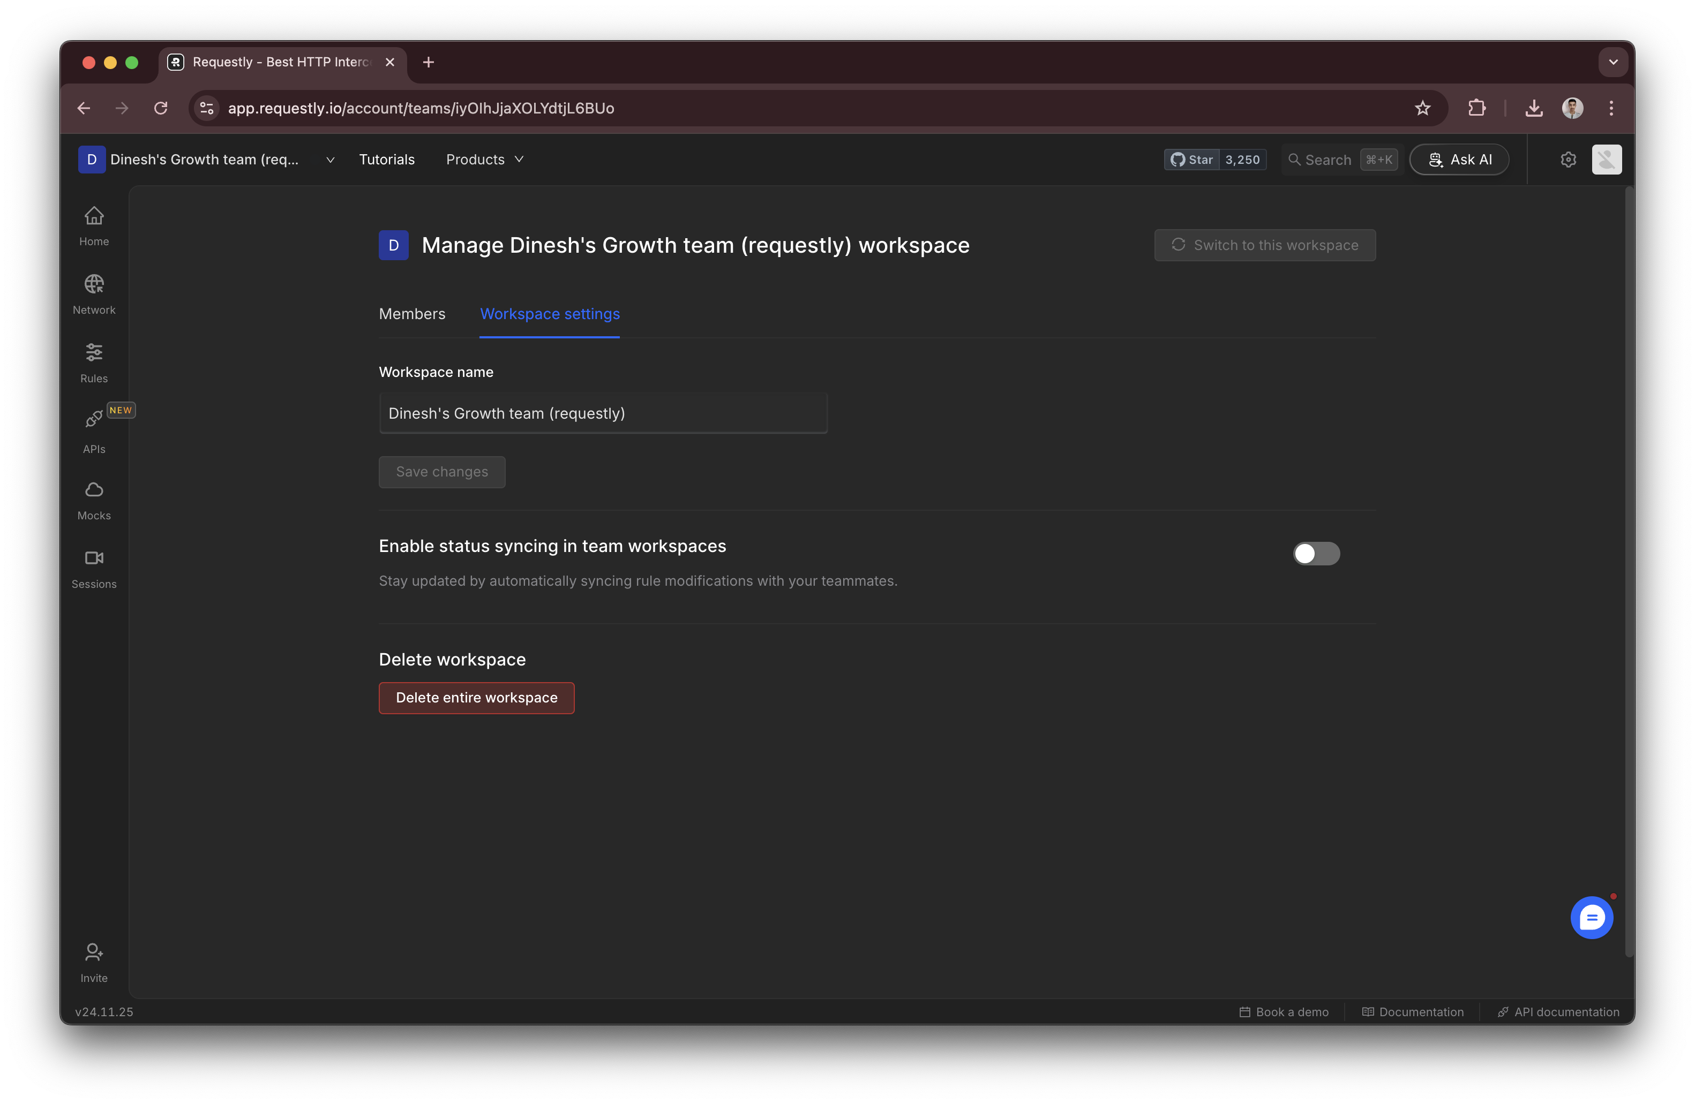Open the Rules sidebar icon
This screenshot has height=1104, width=1695.
pos(94,361)
